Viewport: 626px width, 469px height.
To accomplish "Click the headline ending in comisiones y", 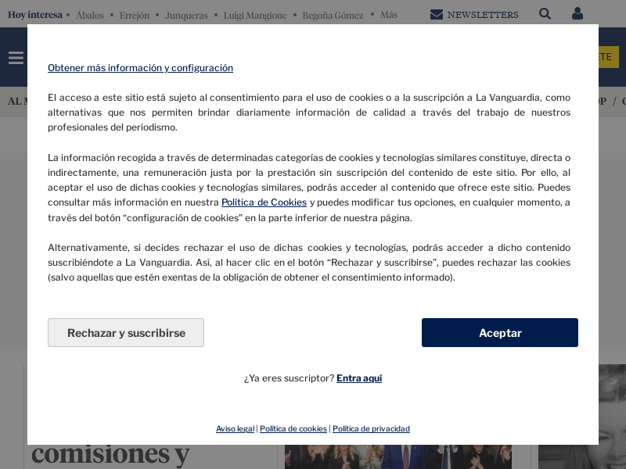I will (110, 455).
